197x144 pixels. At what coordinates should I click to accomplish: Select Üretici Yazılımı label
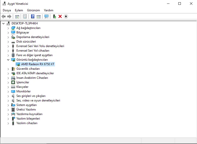tap(26, 110)
